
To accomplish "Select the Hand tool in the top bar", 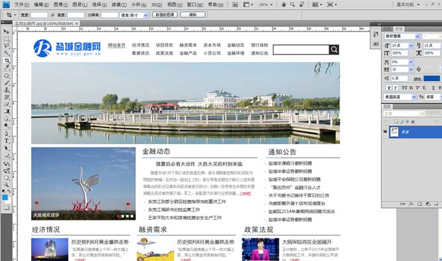I will pos(283,5).
